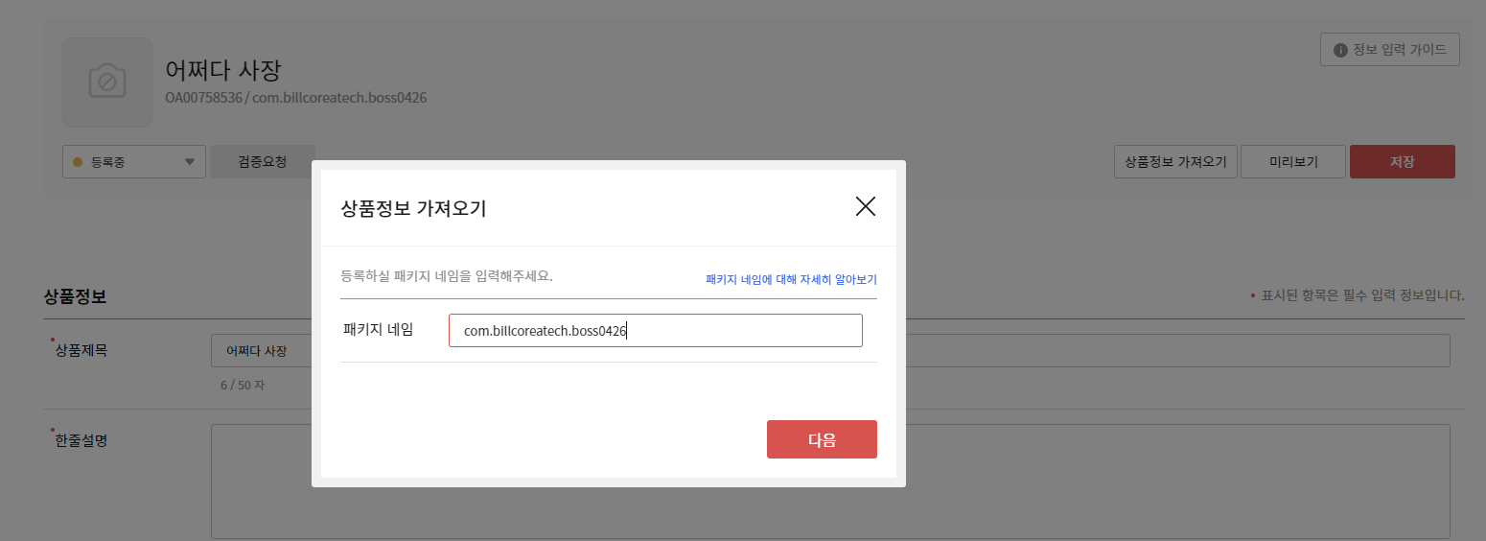Click the 상품정보 section heading
Screen dimensions: 1486x541
75,297
